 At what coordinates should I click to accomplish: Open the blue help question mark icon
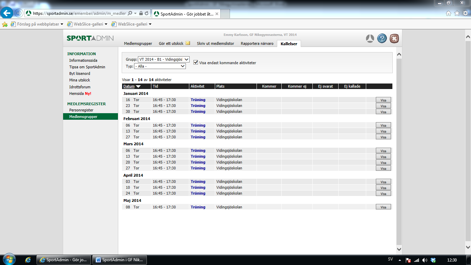click(382, 38)
